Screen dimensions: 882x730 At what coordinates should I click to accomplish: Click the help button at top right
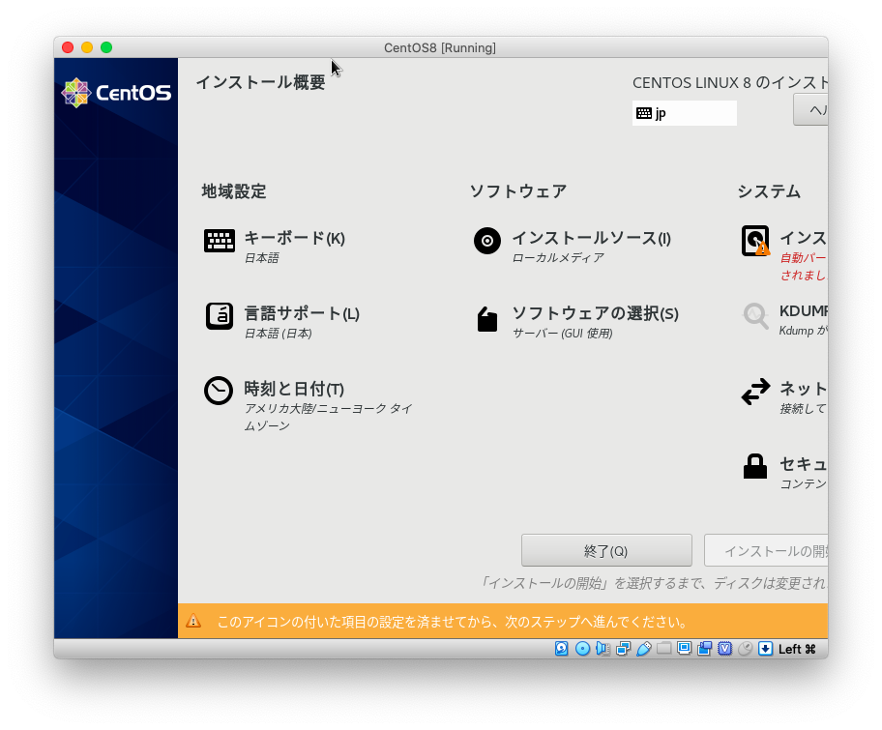click(810, 109)
